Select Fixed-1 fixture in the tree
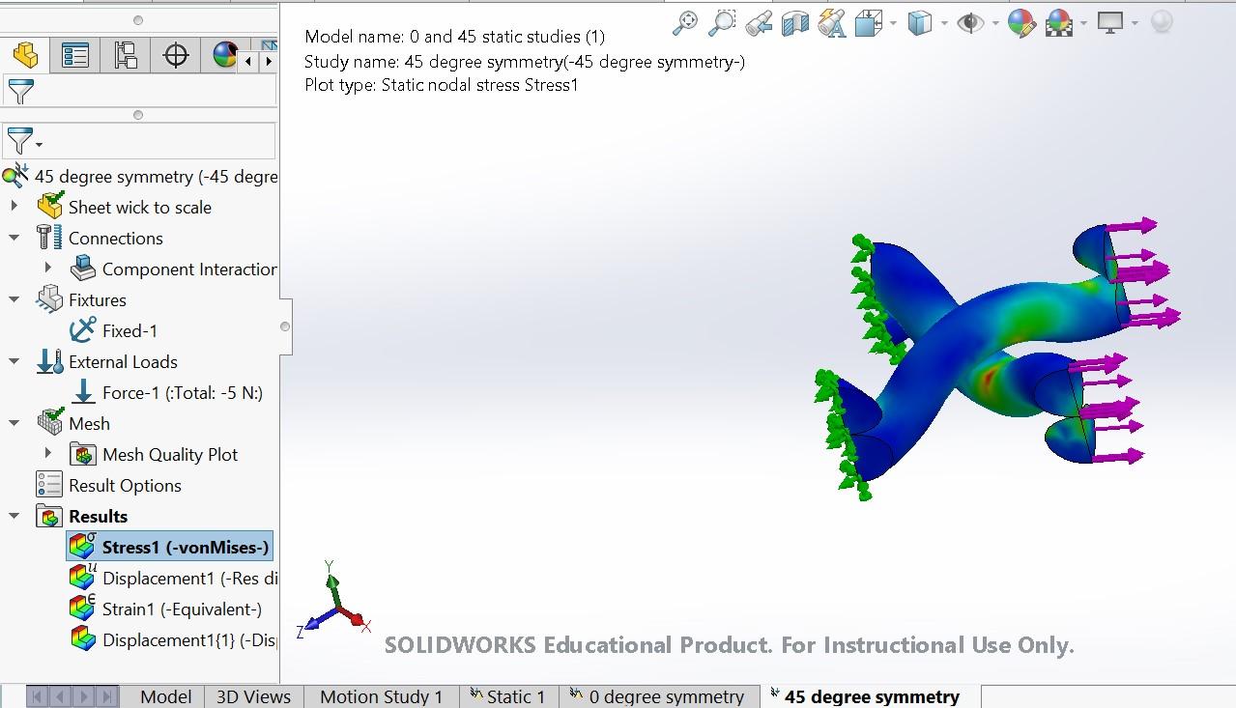The width and height of the screenshot is (1236, 708). 129,331
